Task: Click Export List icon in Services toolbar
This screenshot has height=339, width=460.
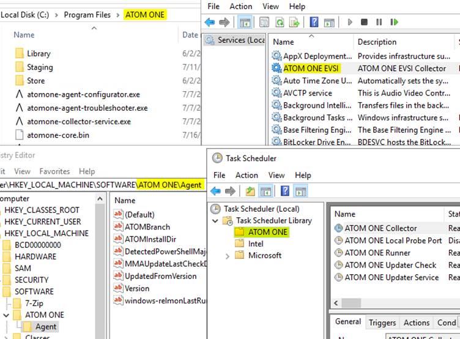Action: tap(294, 22)
